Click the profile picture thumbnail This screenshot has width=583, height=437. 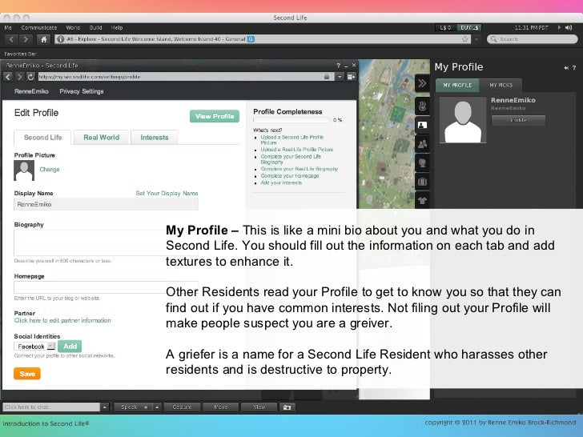(24, 170)
